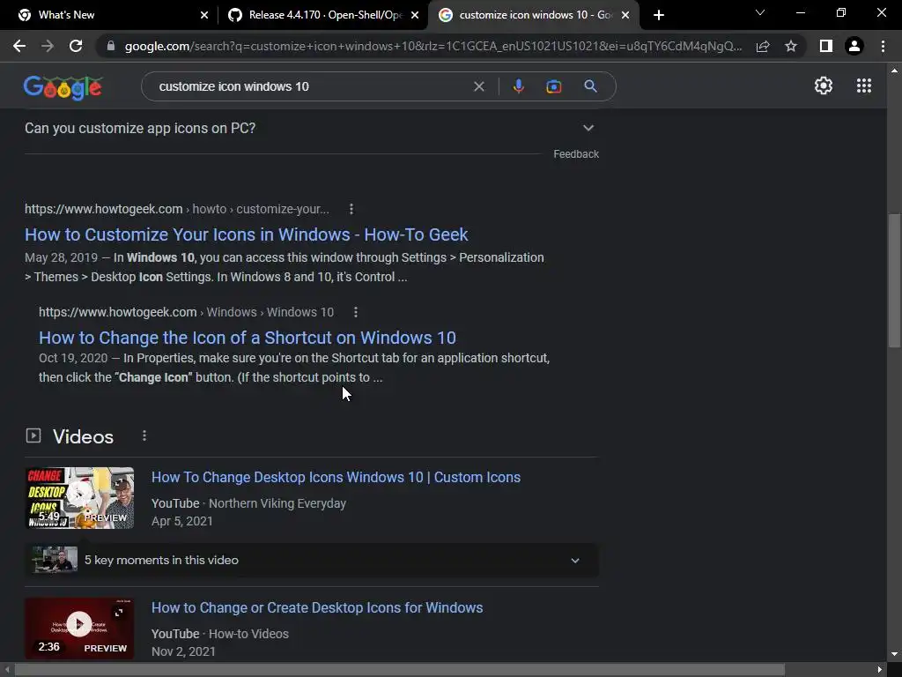
Task: Open tab search dropdown arrow
Action: click(x=760, y=12)
